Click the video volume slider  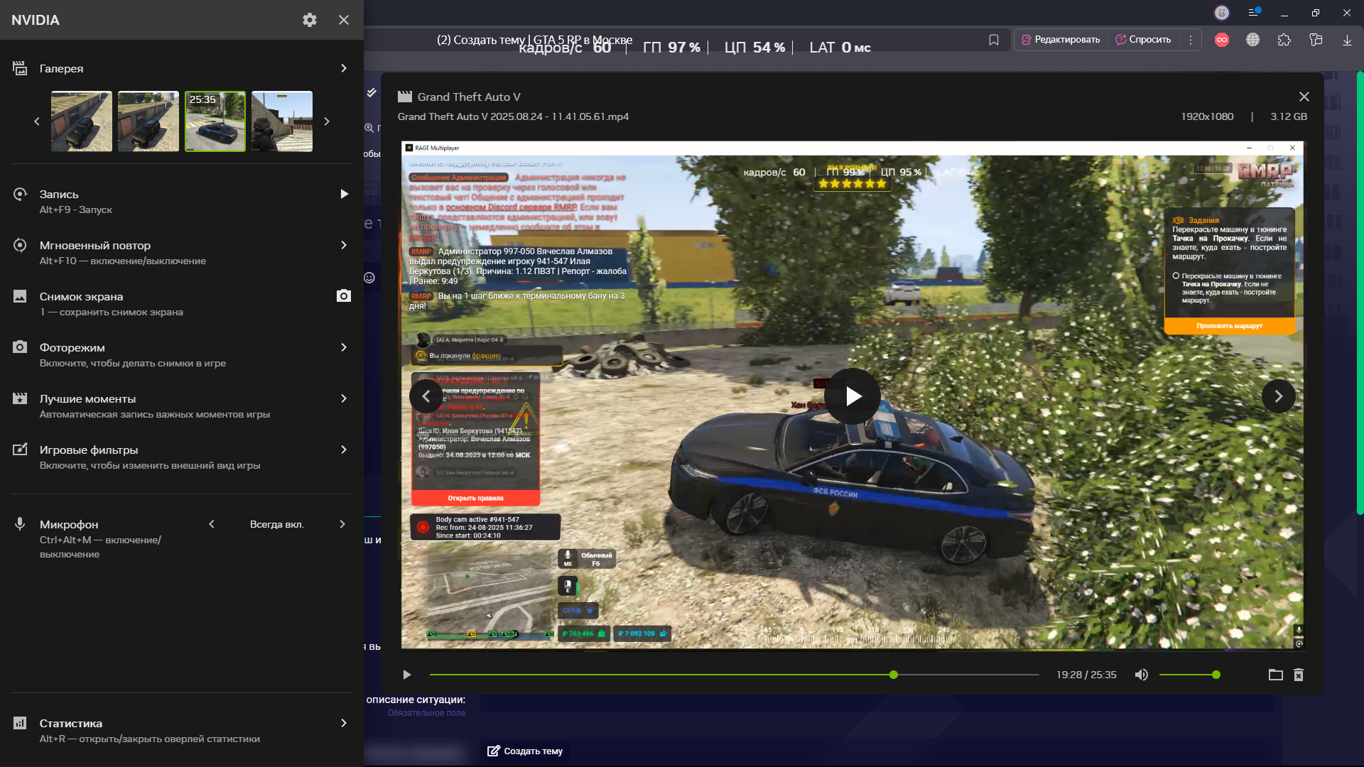pyautogui.click(x=1188, y=675)
